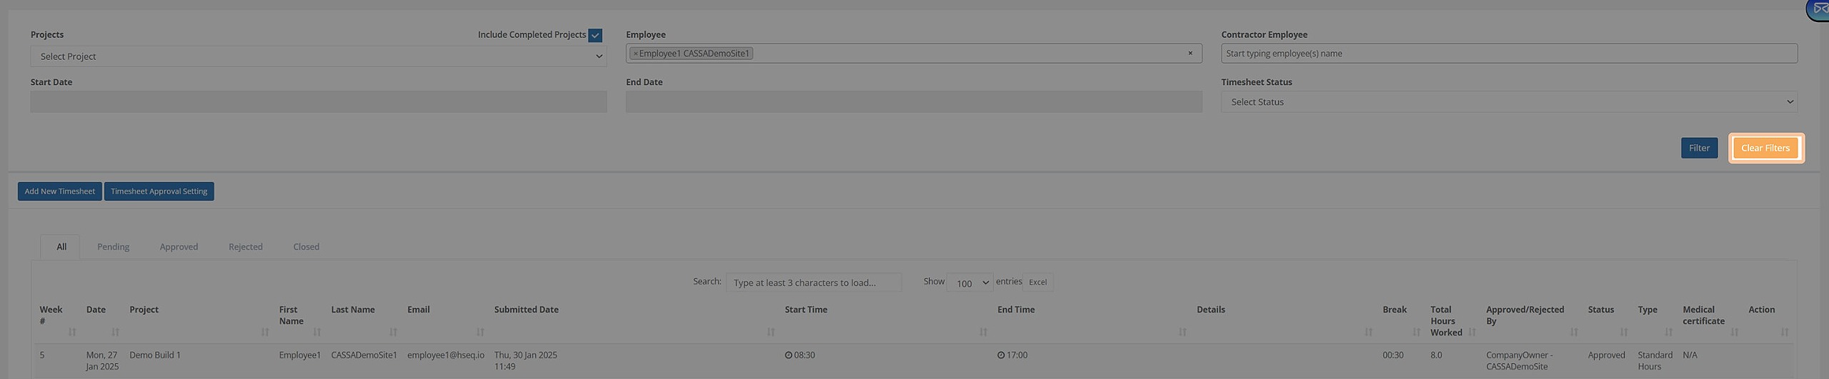Expand the Timesheet Status dropdown
This screenshot has width=1829, height=379.
[1508, 102]
